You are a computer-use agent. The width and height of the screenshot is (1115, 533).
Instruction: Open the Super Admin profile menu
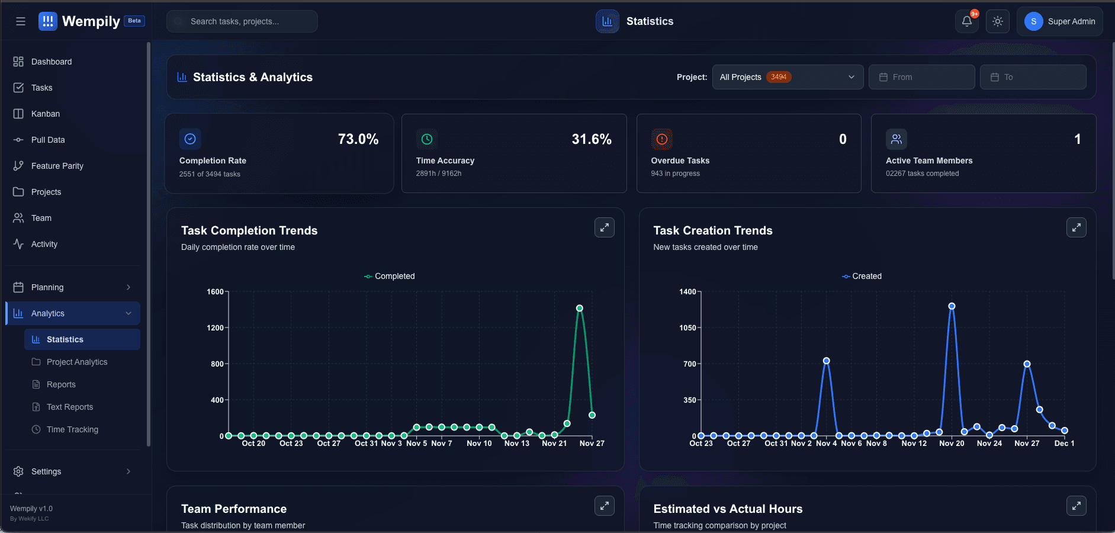(1059, 21)
